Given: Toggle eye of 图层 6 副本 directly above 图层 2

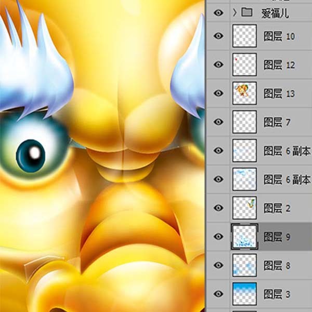Looking at the screenshot, I should point(218,179).
